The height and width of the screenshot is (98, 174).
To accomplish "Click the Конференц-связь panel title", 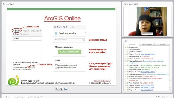I will coord(131,4).
